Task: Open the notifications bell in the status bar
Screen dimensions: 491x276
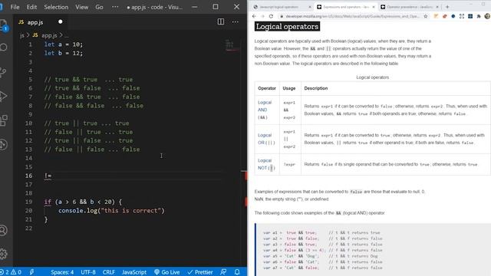Action: (237, 272)
